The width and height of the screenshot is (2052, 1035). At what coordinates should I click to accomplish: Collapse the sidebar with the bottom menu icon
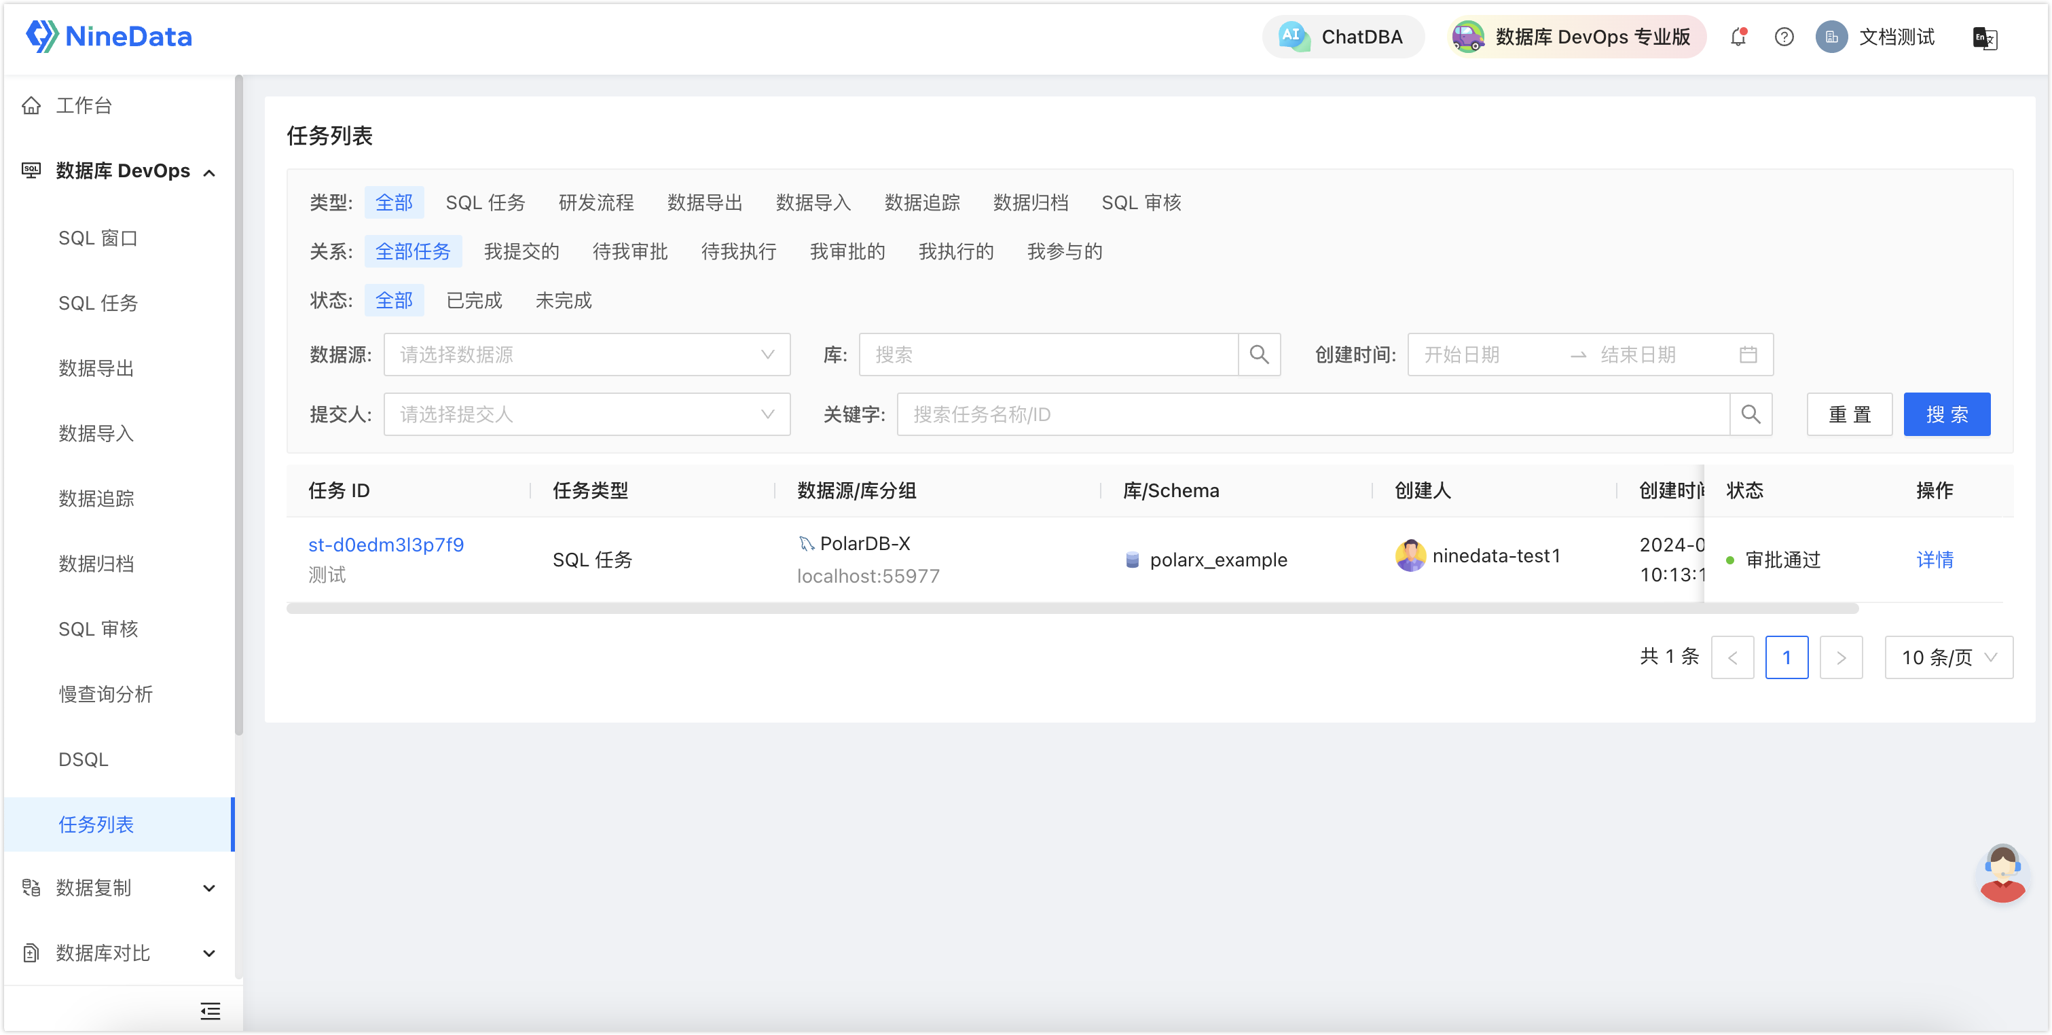click(x=210, y=1011)
